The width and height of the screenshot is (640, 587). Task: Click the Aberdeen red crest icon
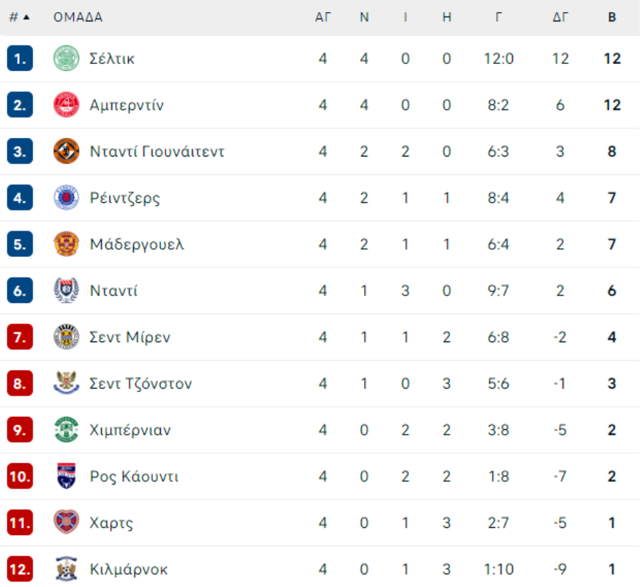click(66, 105)
